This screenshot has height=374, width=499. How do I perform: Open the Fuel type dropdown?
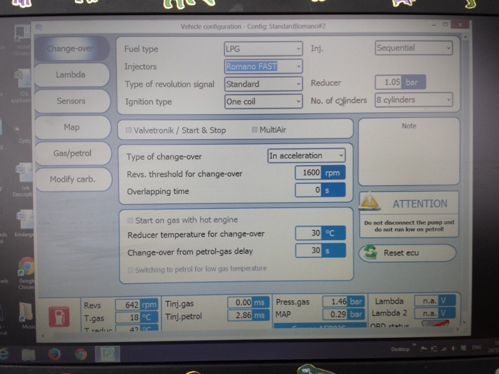point(263,49)
